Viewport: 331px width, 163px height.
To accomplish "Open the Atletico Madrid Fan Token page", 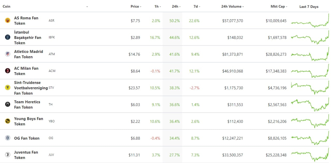I will 28,54.
